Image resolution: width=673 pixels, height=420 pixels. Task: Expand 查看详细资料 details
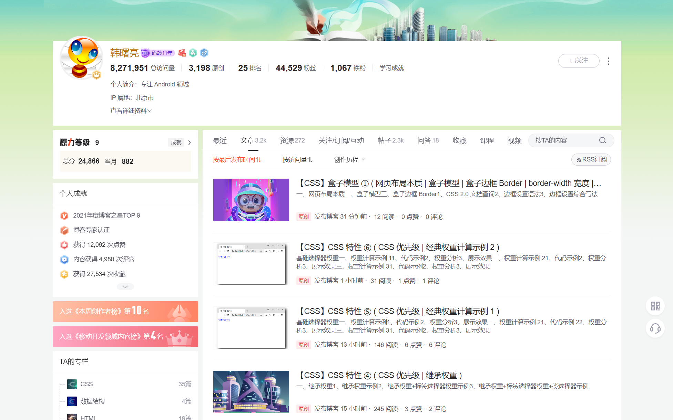click(x=131, y=111)
